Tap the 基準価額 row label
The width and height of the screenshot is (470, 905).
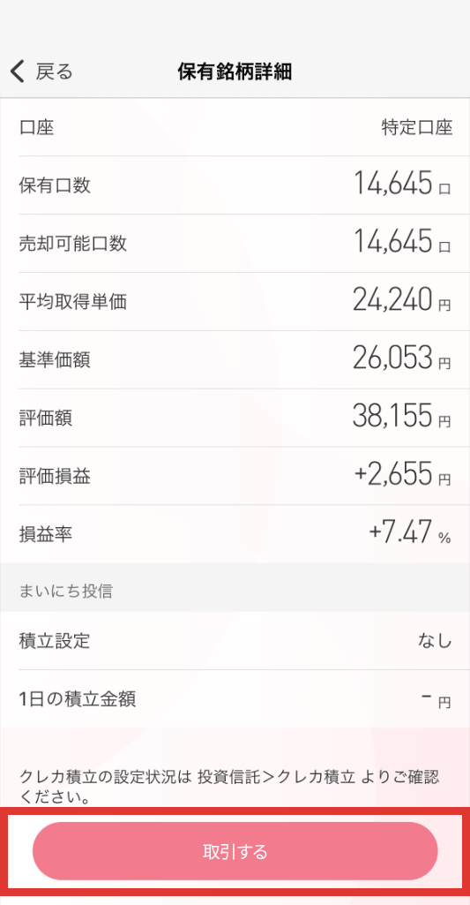(x=54, y=359)
